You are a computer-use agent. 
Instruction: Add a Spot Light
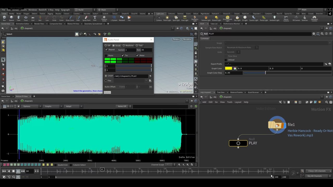click(x=176, y=18)
